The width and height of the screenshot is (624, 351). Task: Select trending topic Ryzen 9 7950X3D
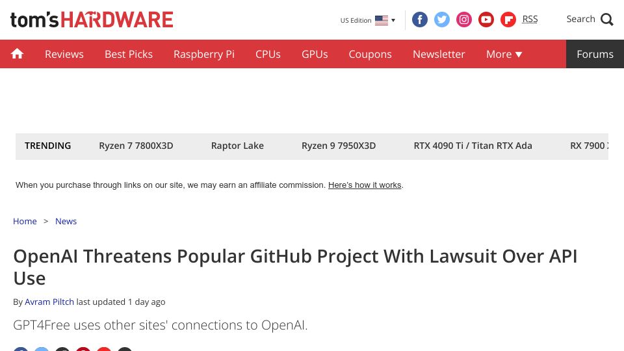coord(339,146)
